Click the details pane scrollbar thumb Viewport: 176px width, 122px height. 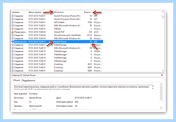(161, 93)
